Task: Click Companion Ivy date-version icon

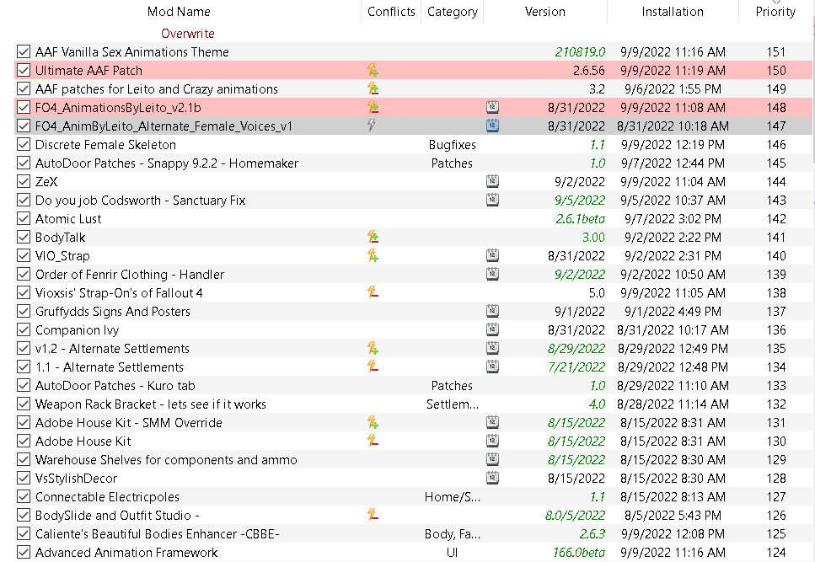Action: pos(492,329)
